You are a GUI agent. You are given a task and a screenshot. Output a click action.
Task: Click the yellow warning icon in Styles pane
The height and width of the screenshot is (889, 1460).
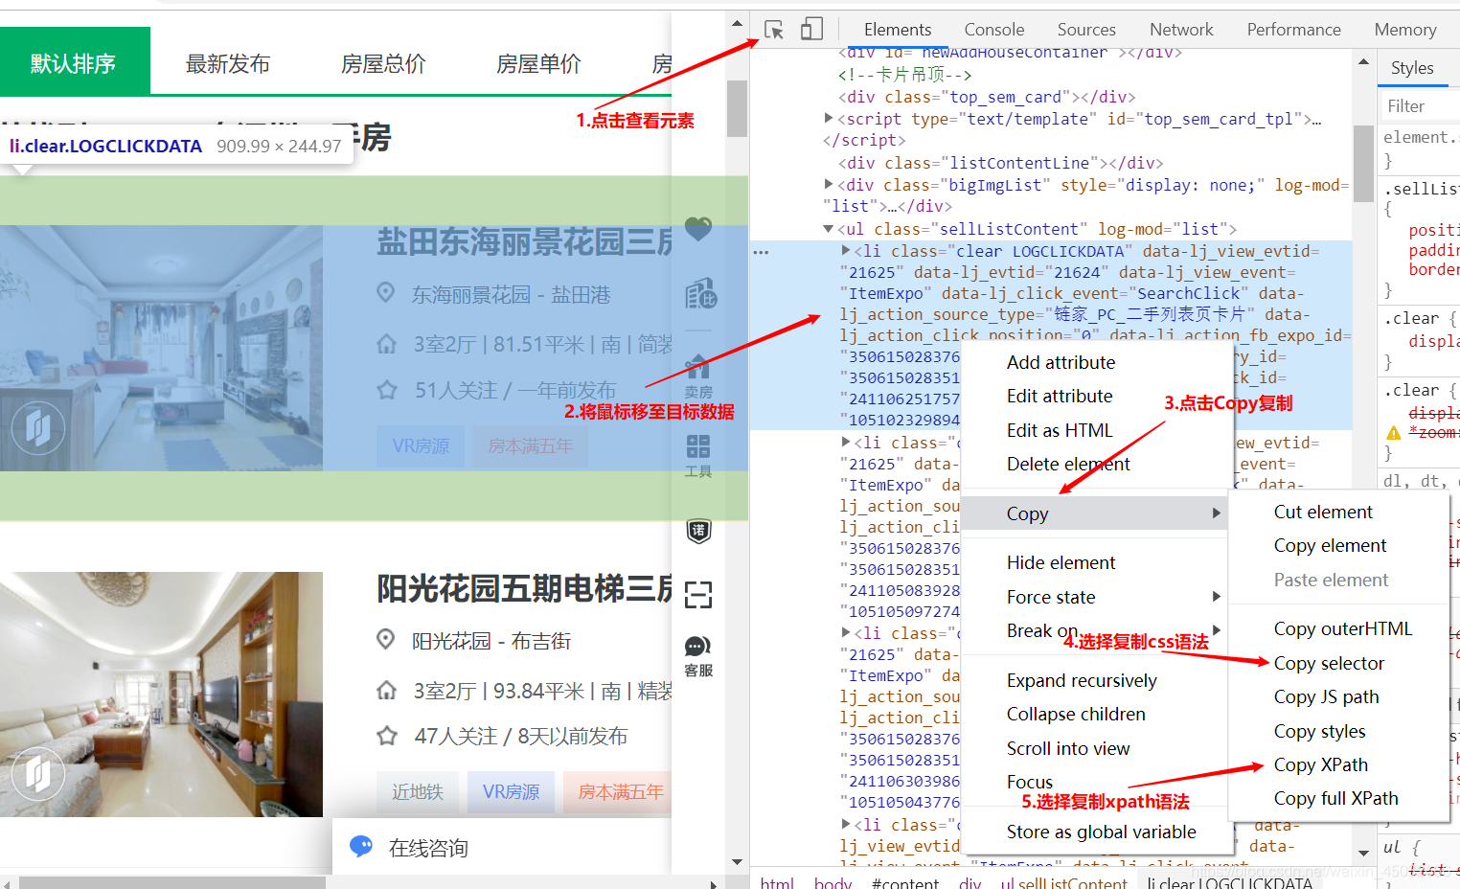(x=1394, y=433)
